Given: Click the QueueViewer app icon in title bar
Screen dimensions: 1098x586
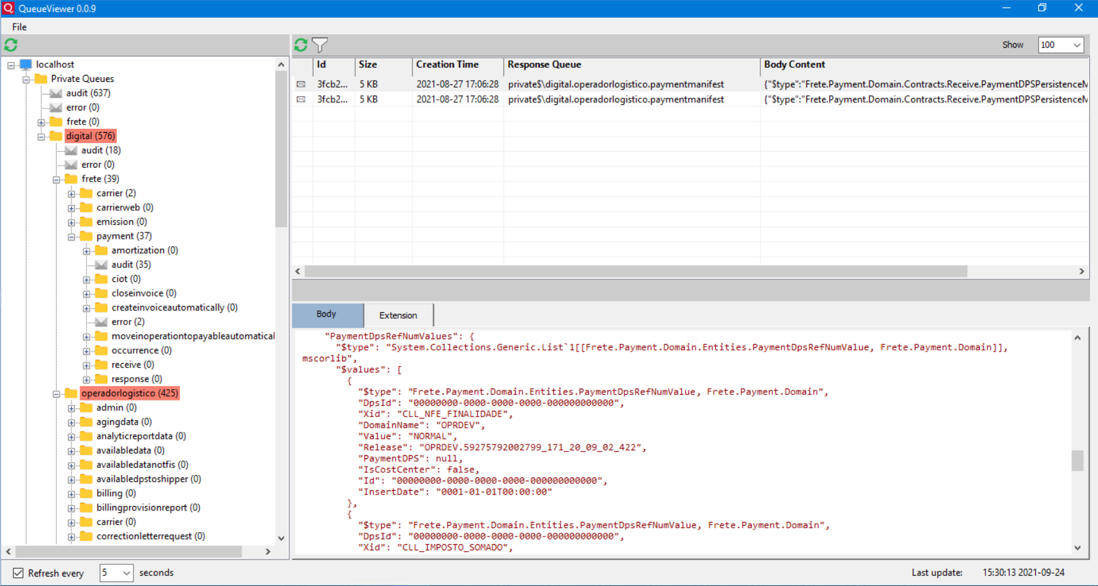Looking at the screenshot, I should tap(8, 8).
